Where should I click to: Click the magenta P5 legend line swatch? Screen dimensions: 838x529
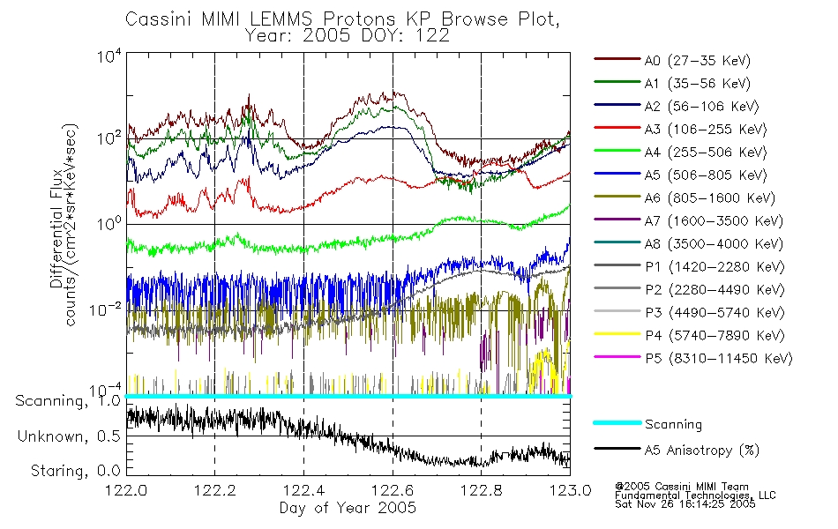click(x=617, y=356)
